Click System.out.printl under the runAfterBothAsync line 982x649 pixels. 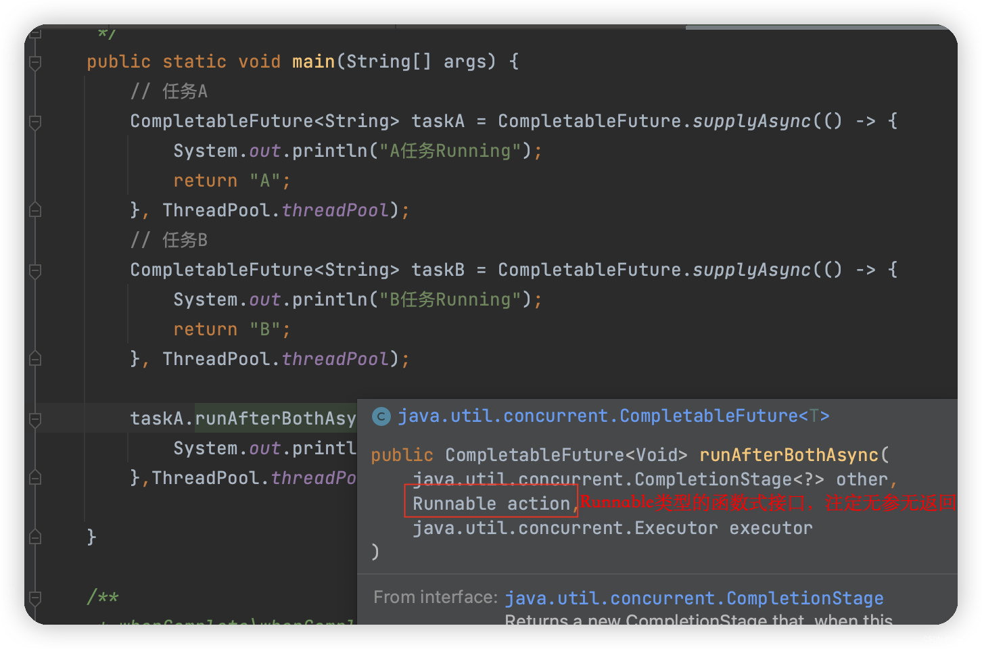pyautogui.click(x=265, y=448)
